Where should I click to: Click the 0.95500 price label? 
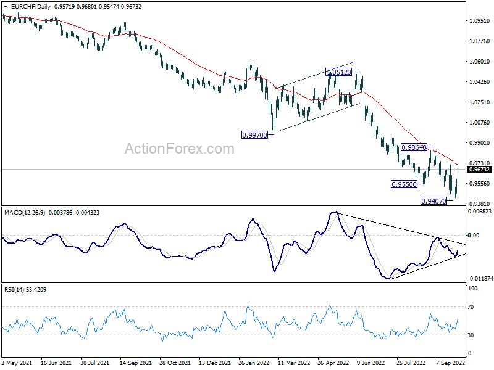[404, 184]
